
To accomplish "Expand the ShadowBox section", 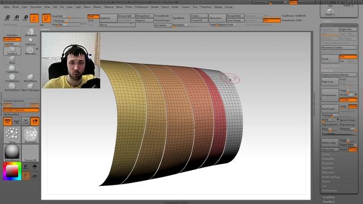I will tap(328, 159).
